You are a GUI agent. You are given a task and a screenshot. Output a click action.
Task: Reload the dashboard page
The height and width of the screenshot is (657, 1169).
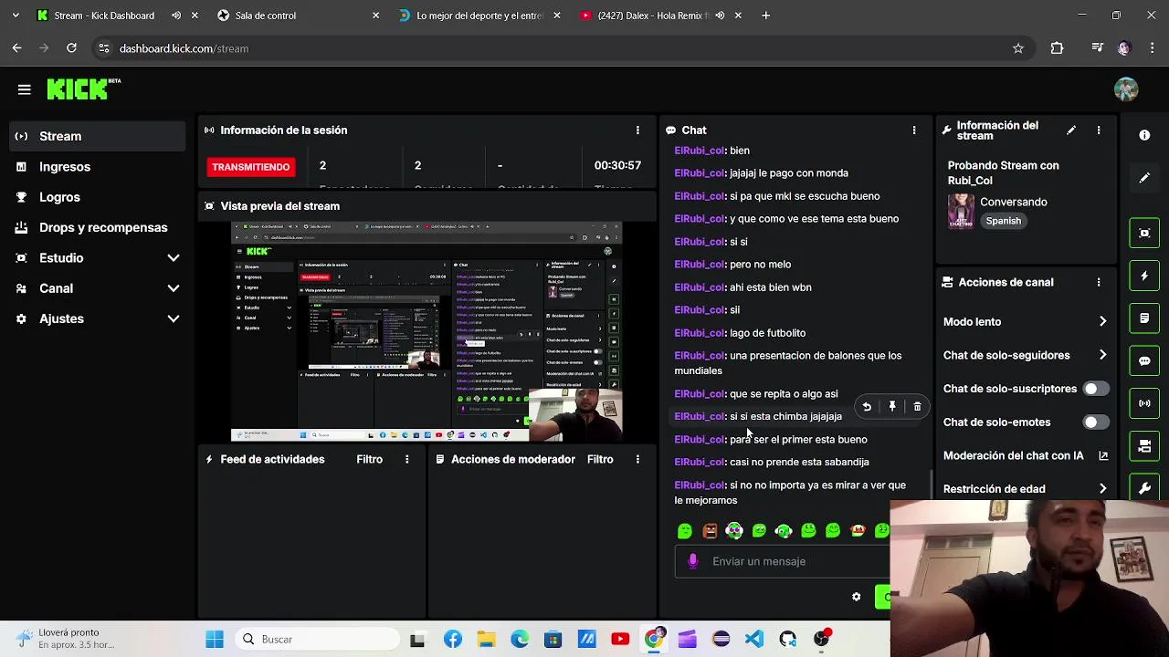coord(71,48)
